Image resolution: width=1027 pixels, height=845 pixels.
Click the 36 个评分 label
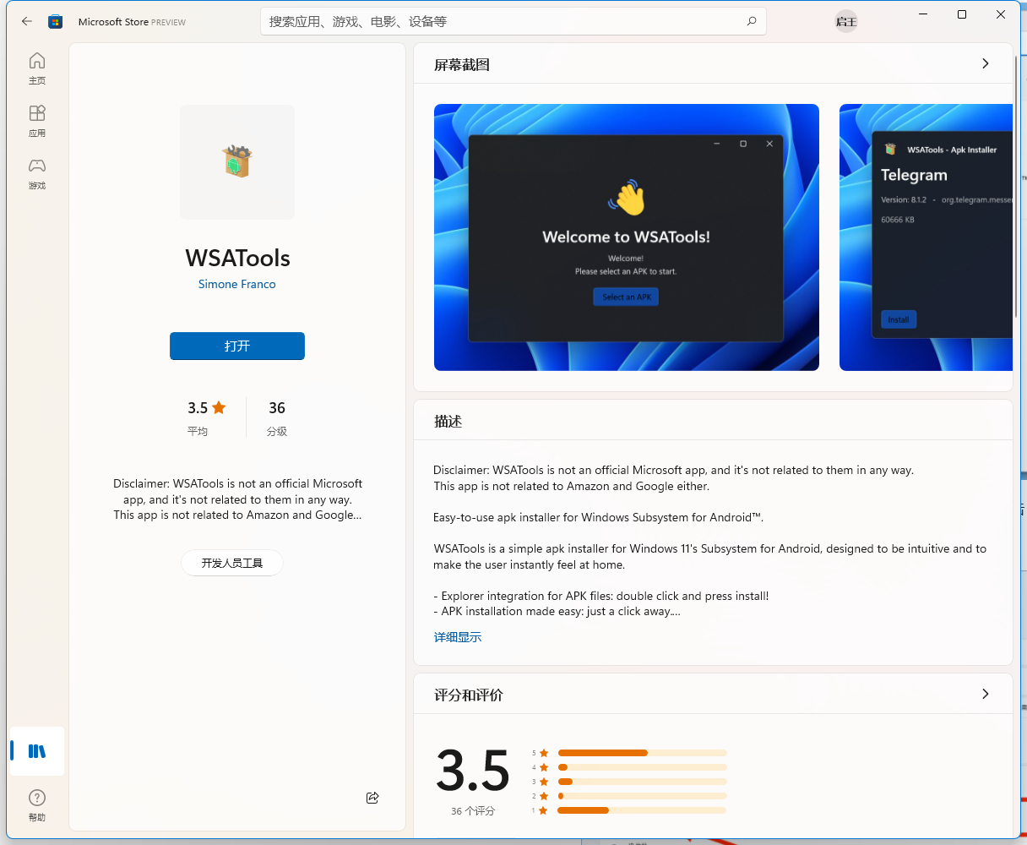click(x=473, y=811)
